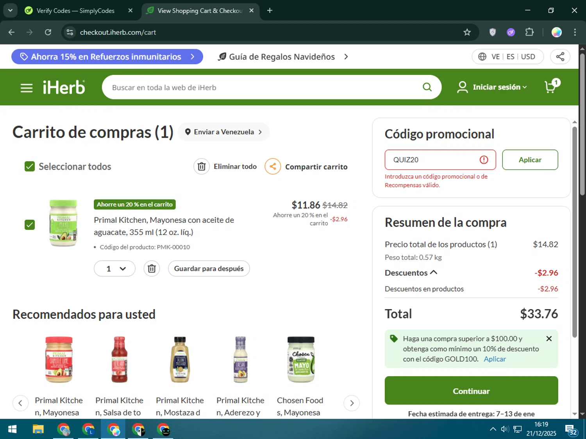586x439 pixels.
Task: Open the taskbar notification center
Action: pos(571,430)
